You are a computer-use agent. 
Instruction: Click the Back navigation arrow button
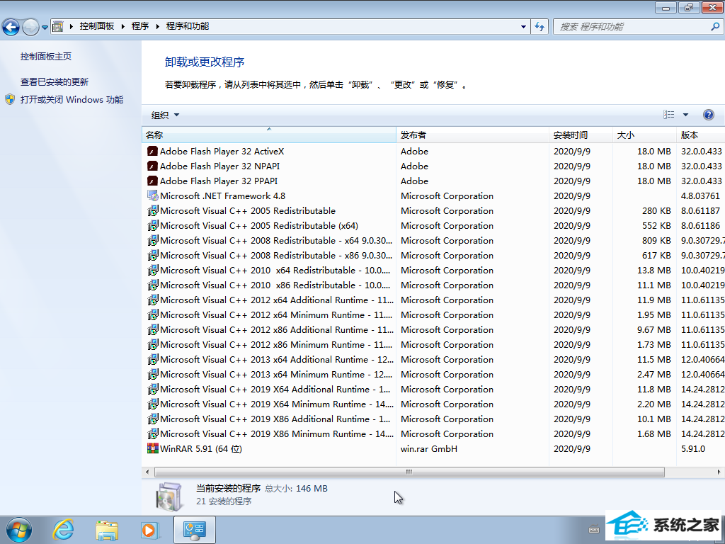click(11, 27)
